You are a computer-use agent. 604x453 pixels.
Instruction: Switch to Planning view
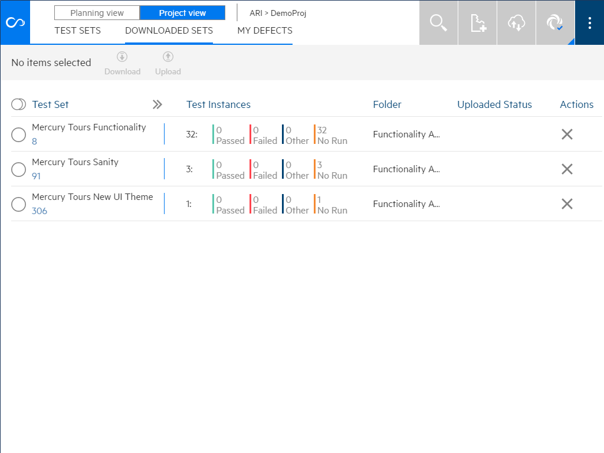[x=97, y=13]
